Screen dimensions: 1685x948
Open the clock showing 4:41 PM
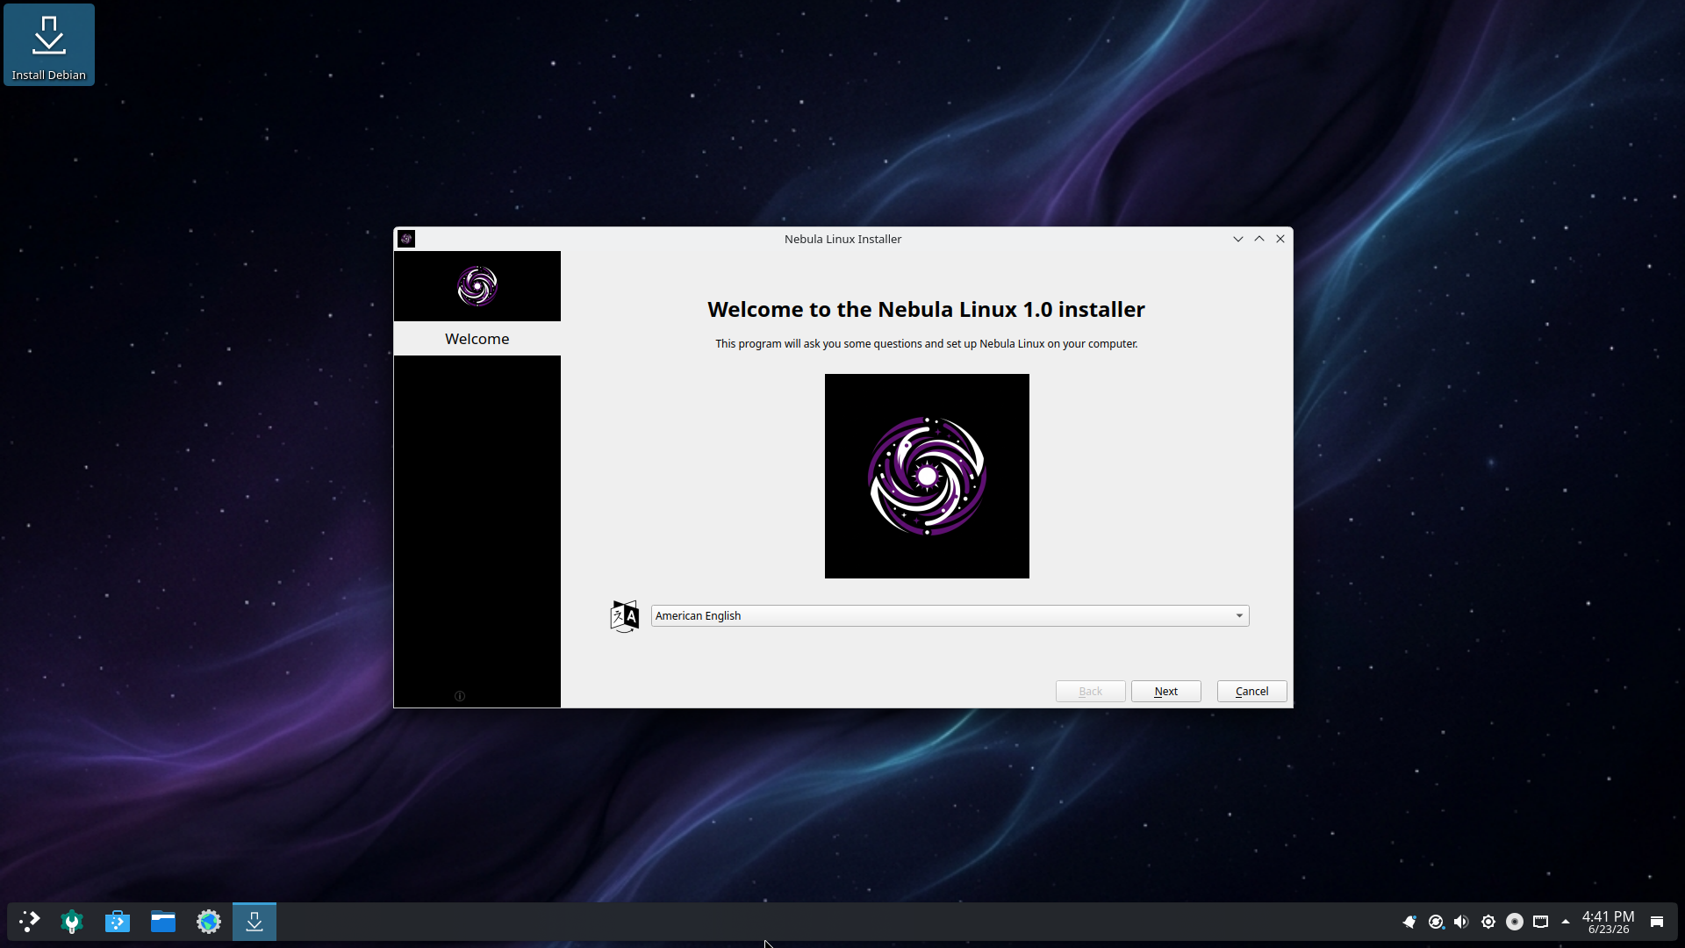click(1608, 922)
